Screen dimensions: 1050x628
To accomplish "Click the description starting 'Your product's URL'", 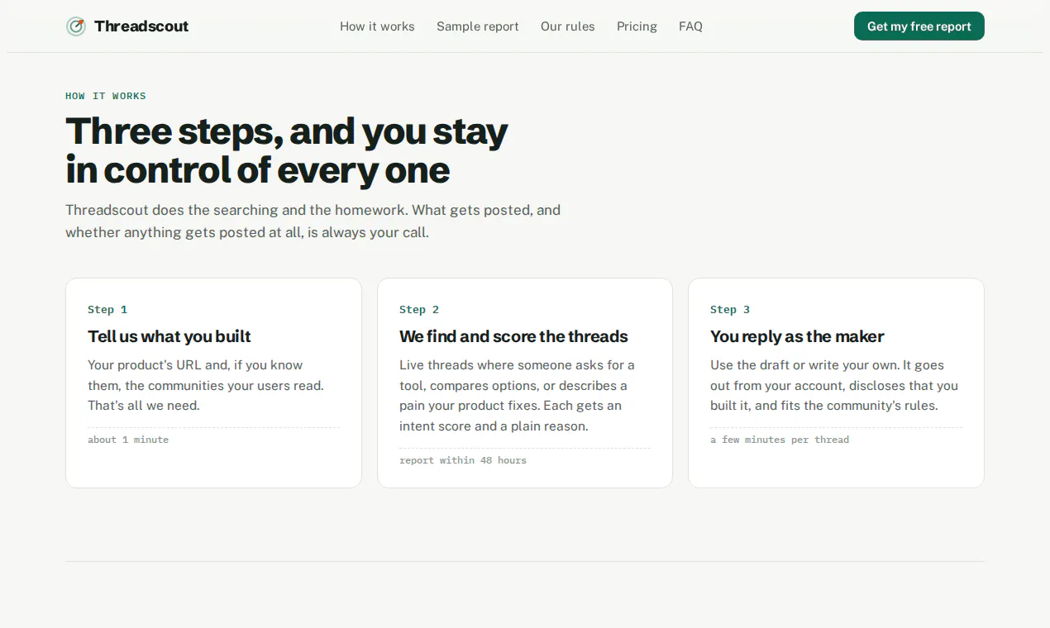I will [206, 385].
